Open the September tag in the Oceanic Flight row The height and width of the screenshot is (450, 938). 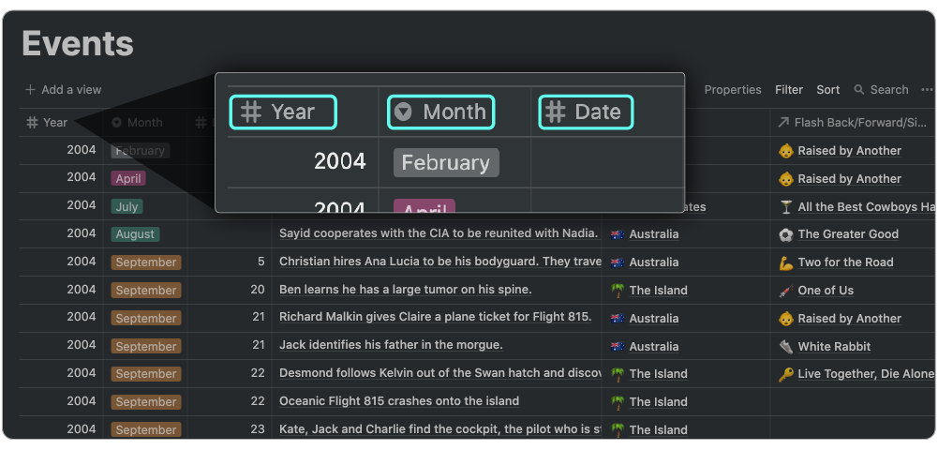[146, 402]
